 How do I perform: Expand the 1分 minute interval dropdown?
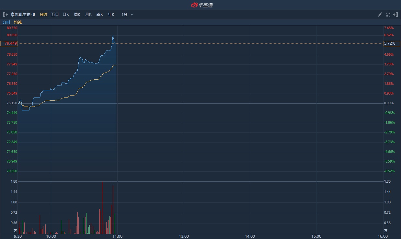pos(127,15)
